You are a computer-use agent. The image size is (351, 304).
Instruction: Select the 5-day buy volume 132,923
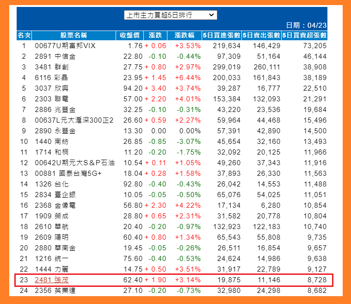point(227,227)
